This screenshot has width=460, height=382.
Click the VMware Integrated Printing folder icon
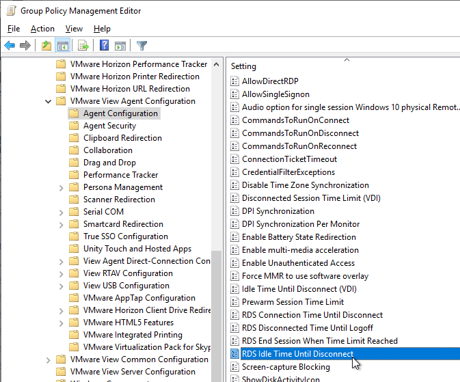tap(74, 335)
